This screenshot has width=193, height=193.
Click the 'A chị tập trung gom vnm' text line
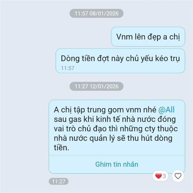click(105, 110)
